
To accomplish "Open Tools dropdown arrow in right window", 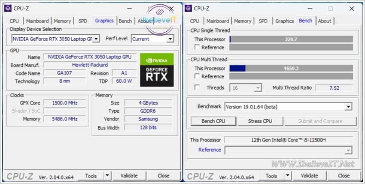I will click(x=288, y=175).
